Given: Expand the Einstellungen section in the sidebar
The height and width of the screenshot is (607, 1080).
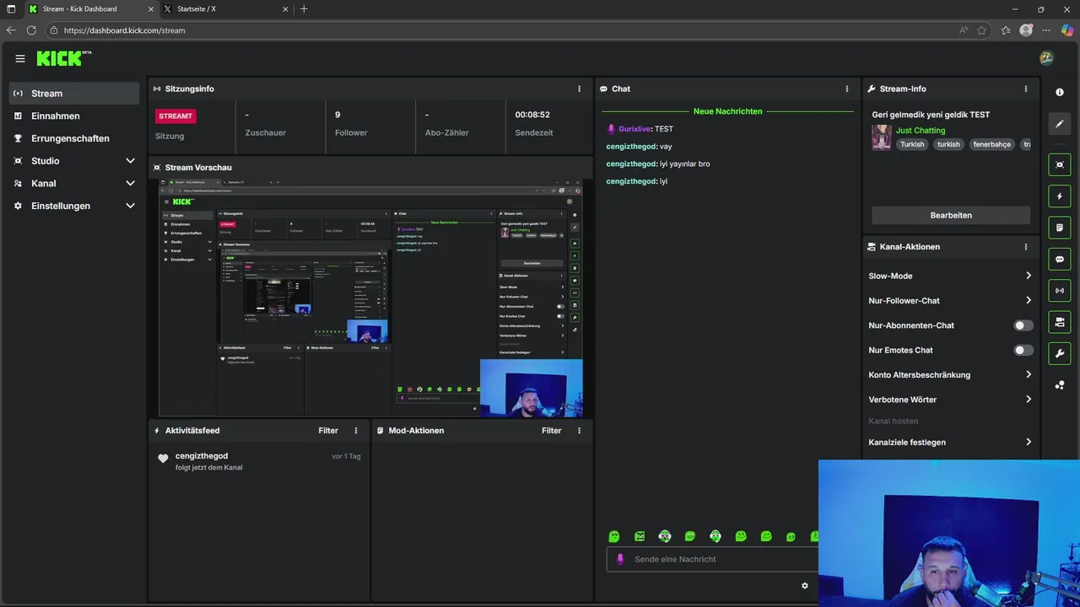Looking at the screenshot, I should click(130, 206).
